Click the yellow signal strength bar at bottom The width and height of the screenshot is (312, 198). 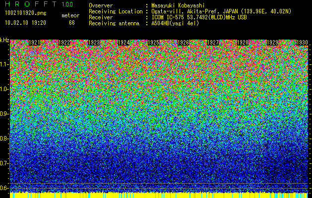[x=159, y=195]
